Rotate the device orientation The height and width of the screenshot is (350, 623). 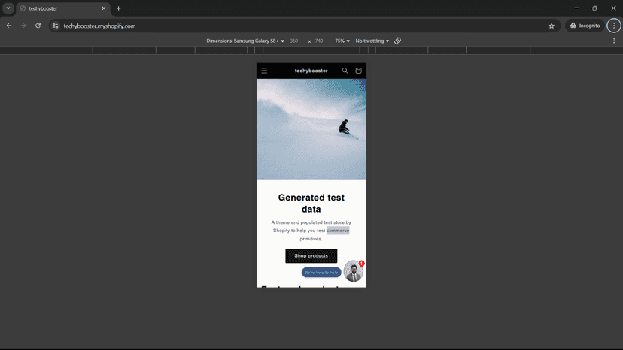(398, 41)
